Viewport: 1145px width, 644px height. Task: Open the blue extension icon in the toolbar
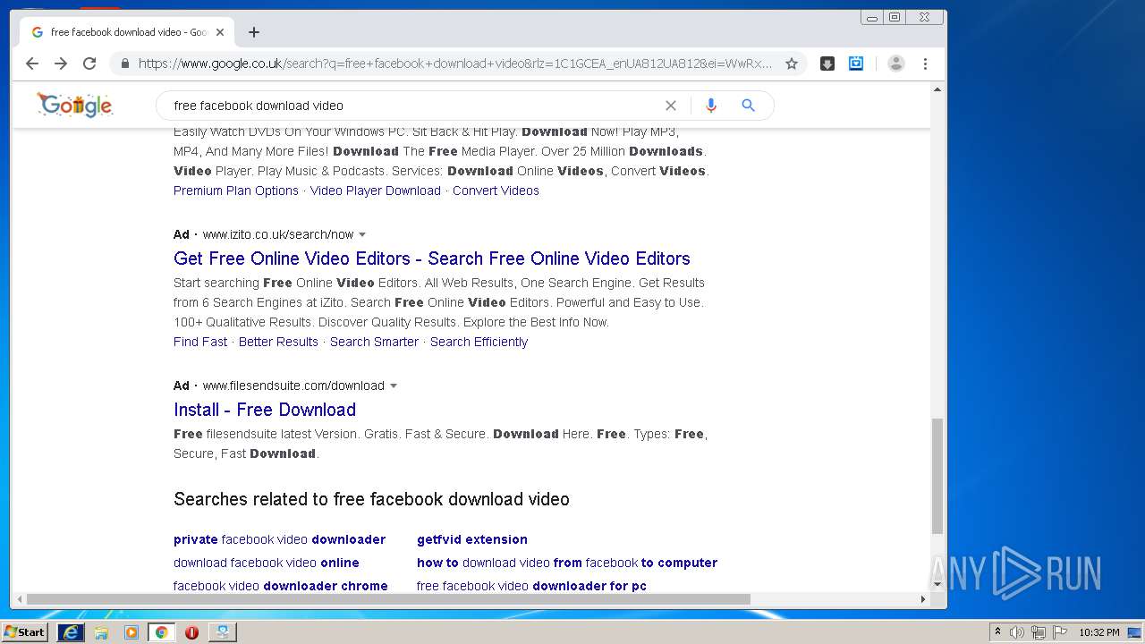point(856,64)
